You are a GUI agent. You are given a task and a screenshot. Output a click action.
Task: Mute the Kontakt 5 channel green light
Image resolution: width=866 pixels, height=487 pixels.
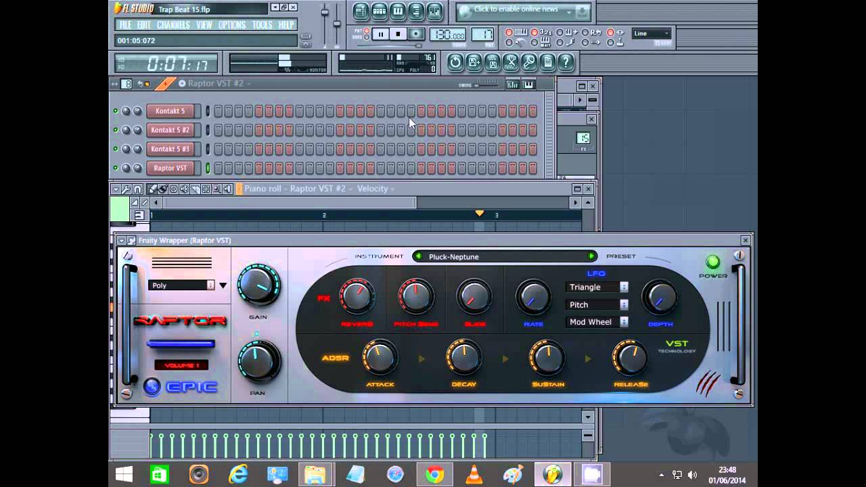pos(116,111)
